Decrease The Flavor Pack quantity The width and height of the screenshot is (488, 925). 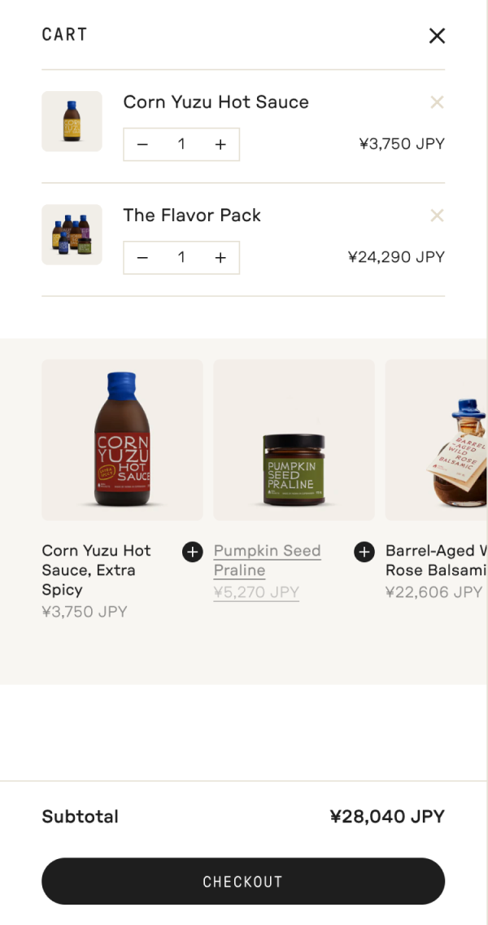(x=143, y=258)
